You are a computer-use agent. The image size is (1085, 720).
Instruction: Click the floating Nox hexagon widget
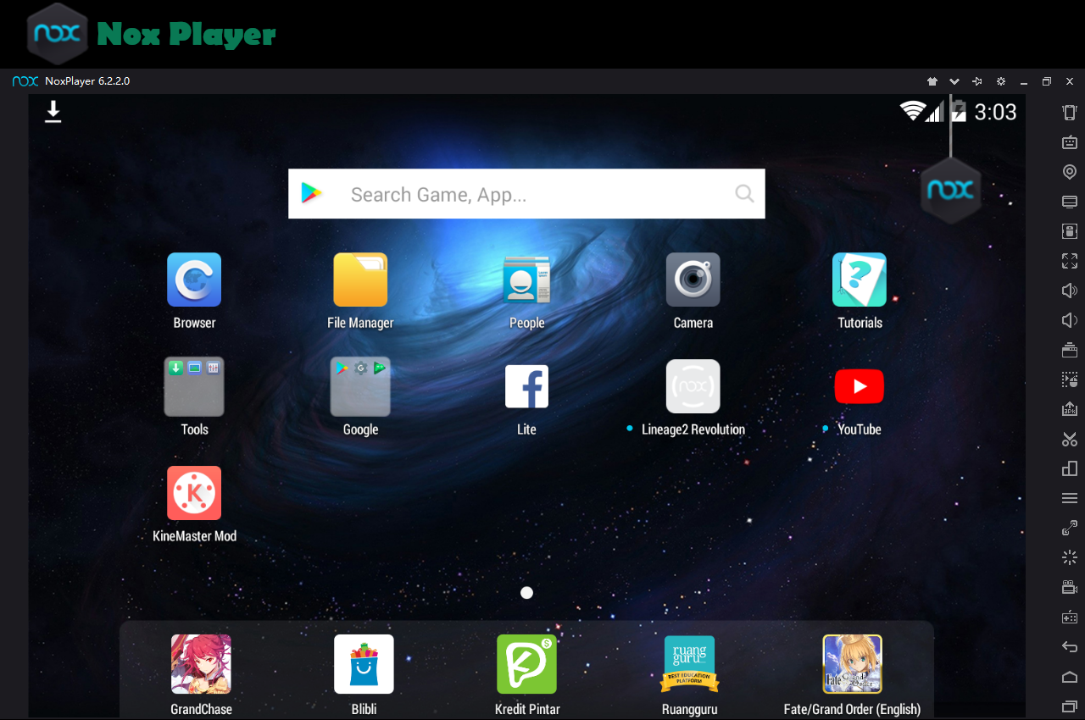(x=951, y=190)
